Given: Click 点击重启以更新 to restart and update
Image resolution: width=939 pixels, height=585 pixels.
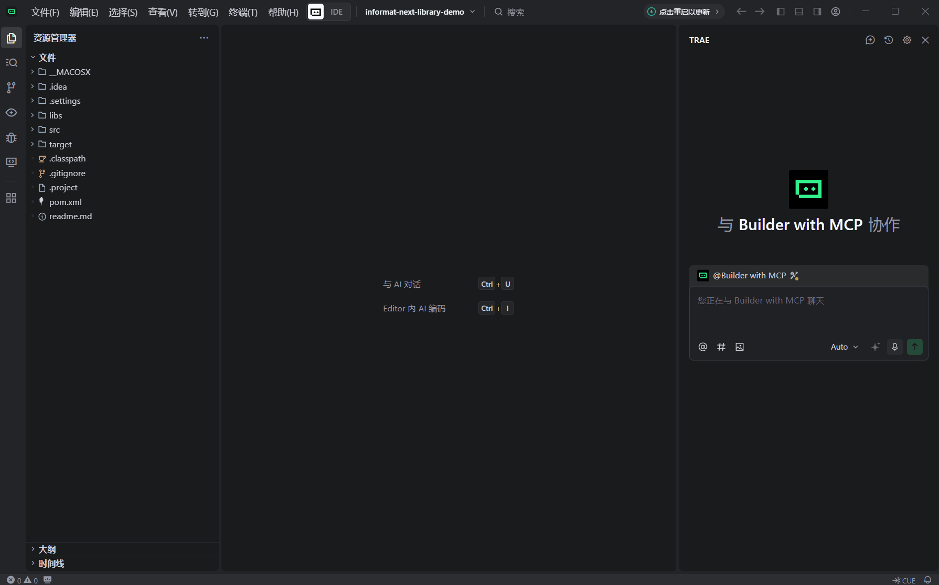Looking at the screenshot, I should tap(682, 11).
